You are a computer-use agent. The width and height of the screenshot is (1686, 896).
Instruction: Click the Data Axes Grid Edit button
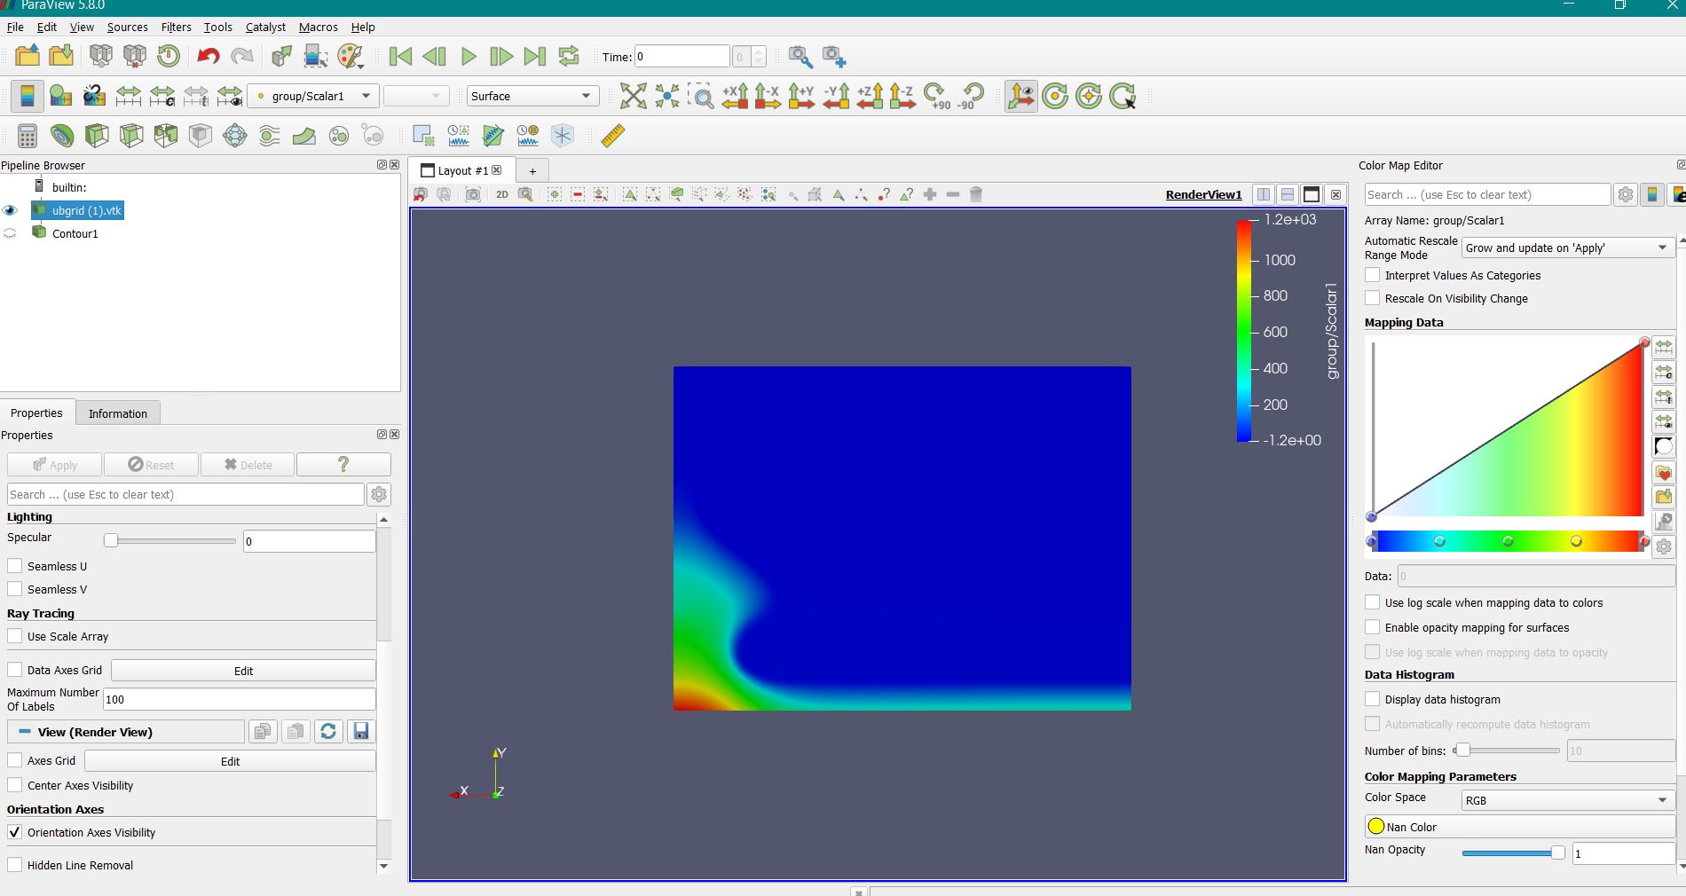point(243,671)
